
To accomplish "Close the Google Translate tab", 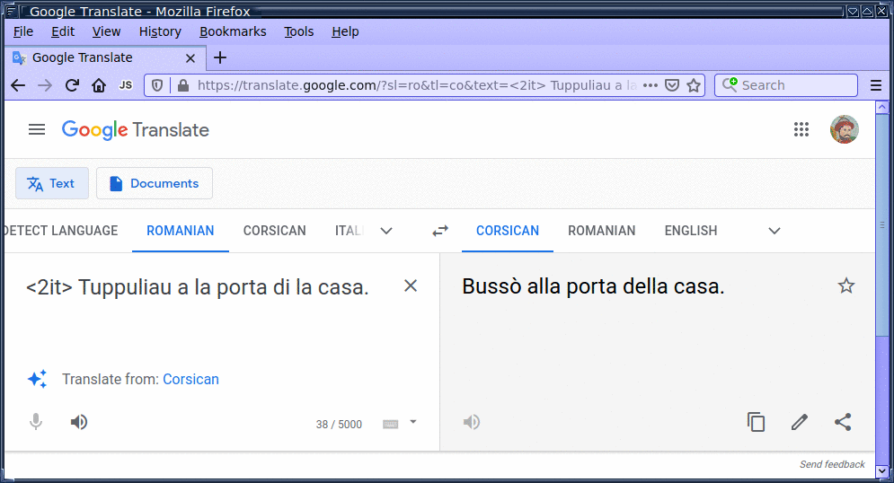I will (190, 58).
